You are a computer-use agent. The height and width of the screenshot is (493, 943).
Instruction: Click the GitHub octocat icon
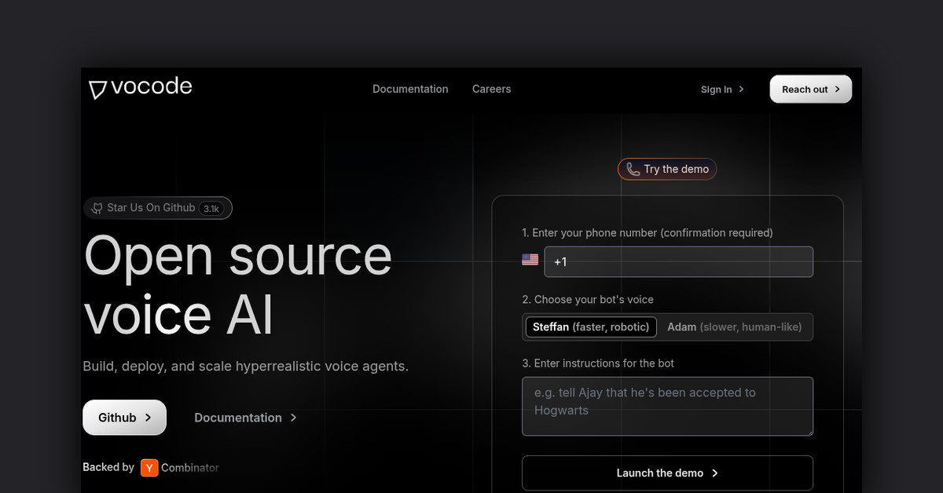pos(97,208)
